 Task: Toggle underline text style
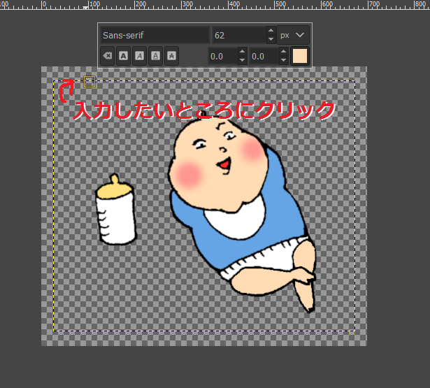[x=155, y=56]
